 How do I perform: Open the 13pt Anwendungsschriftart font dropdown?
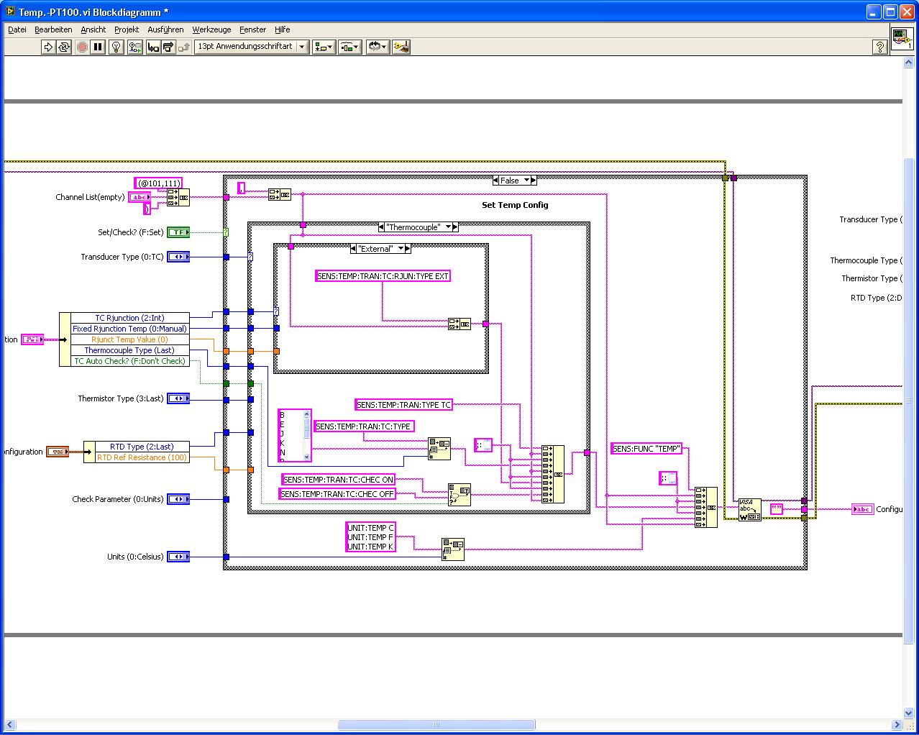coord(252,47)
